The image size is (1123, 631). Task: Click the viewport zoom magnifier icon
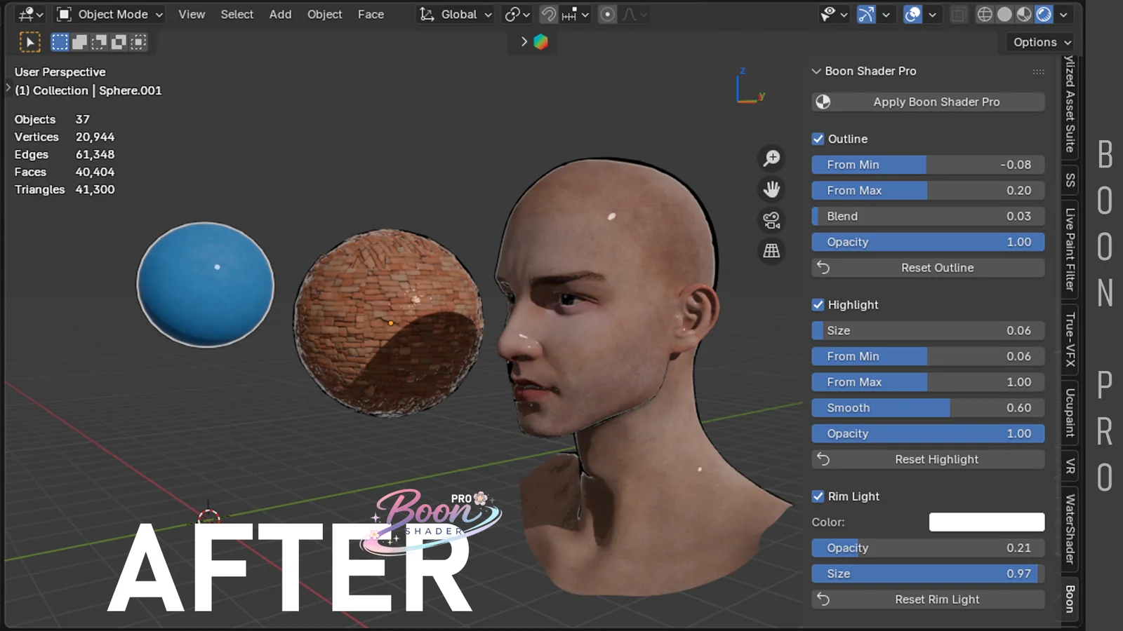coord(771,158)
